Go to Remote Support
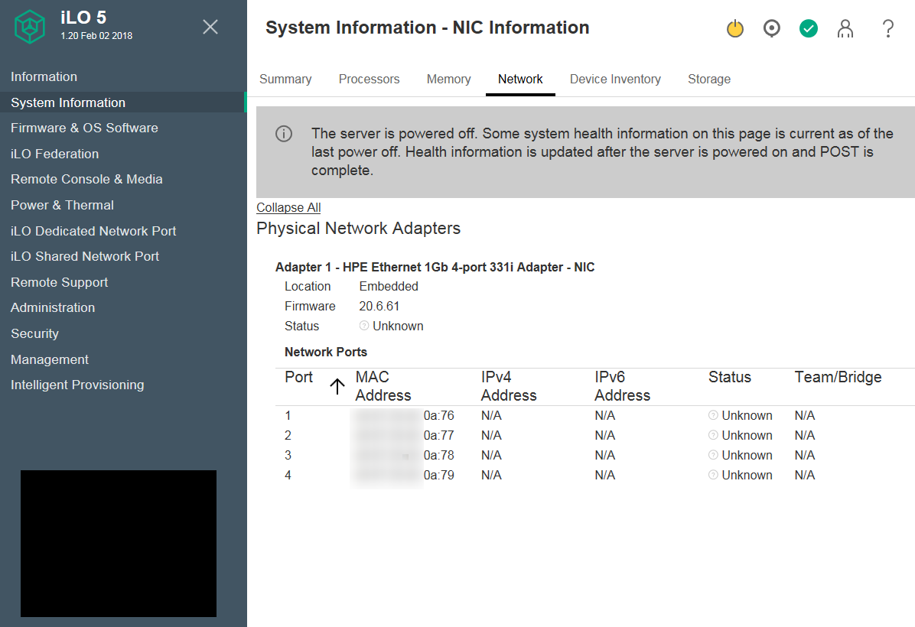This screenshot has height=627, width=915. (59, 282)
